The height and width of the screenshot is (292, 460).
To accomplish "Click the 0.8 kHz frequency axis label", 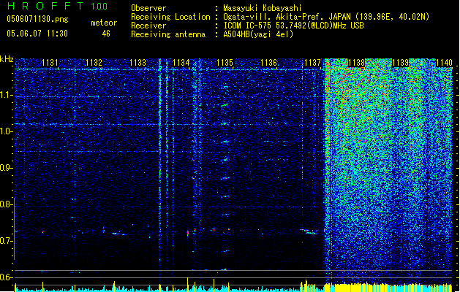I will coord(7,204).
